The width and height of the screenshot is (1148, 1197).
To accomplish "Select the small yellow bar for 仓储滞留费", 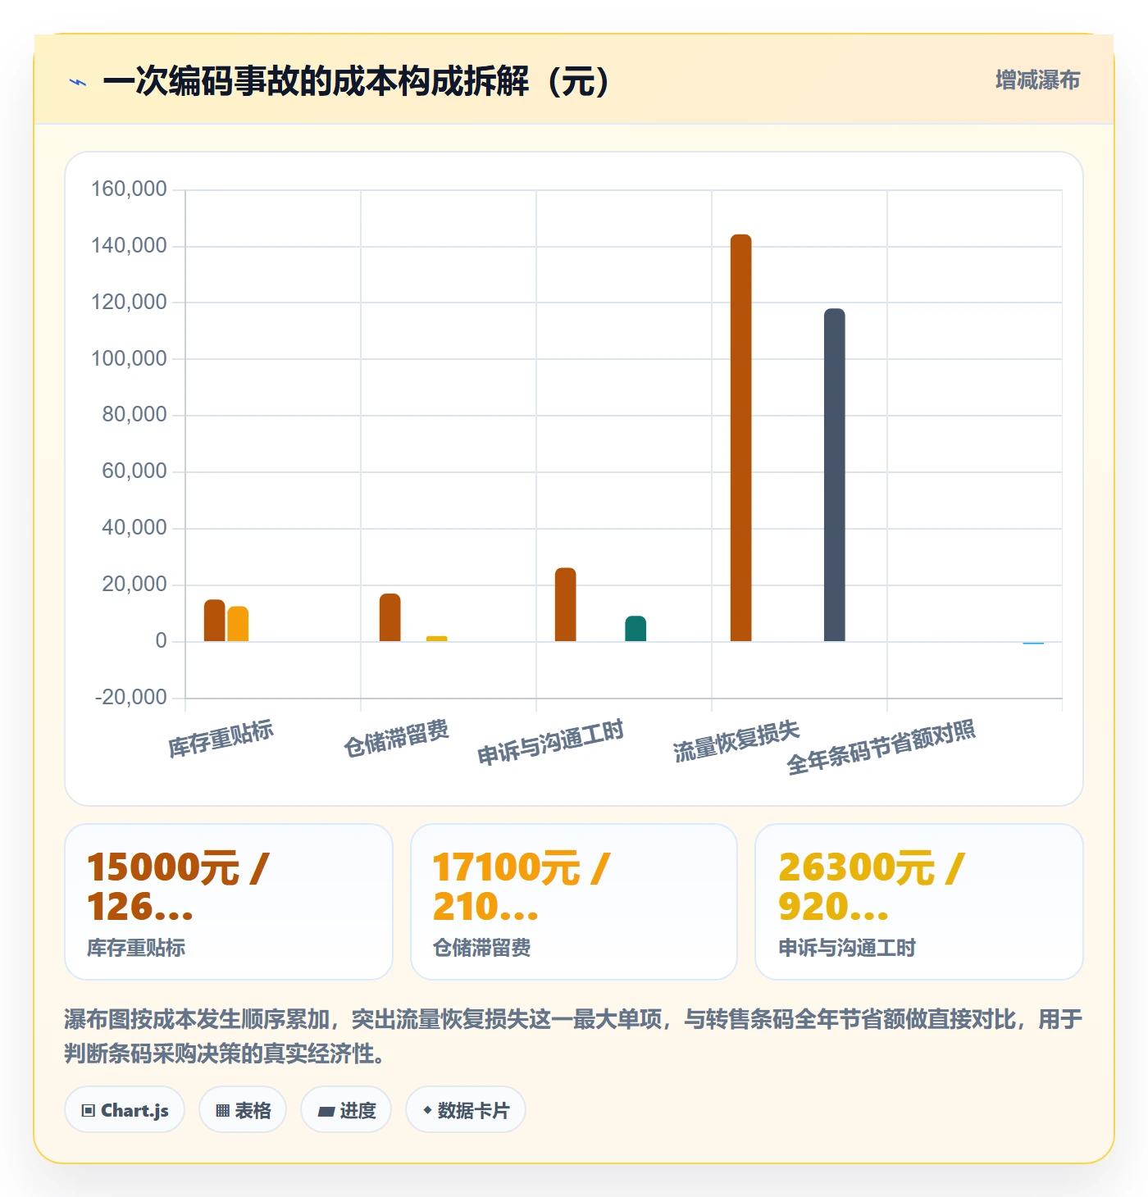I will tap(437, 639).
